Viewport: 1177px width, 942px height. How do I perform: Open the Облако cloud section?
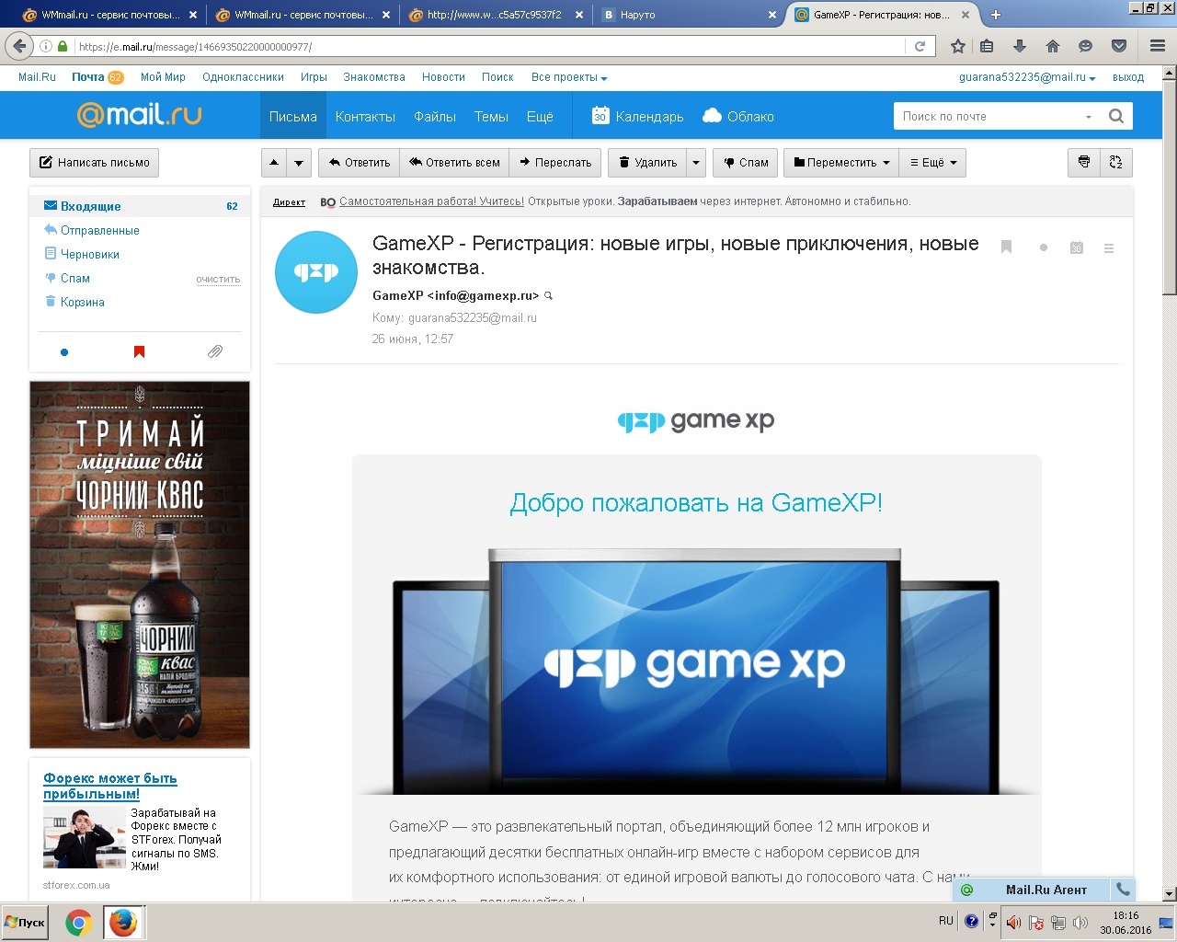click(x=738, y=116)
